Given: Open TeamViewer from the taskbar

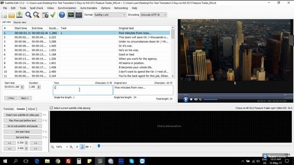Looking at the screenshot, I should click(x=142, y=161).
